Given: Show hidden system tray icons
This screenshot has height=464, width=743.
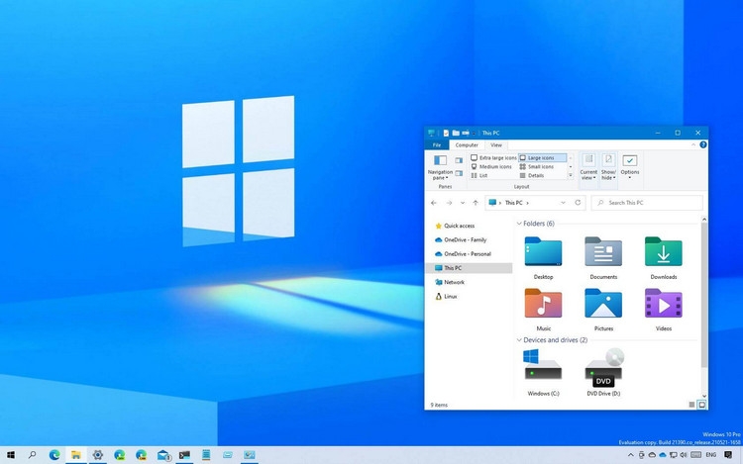Looking at the screenshot, I should [630, 455].
